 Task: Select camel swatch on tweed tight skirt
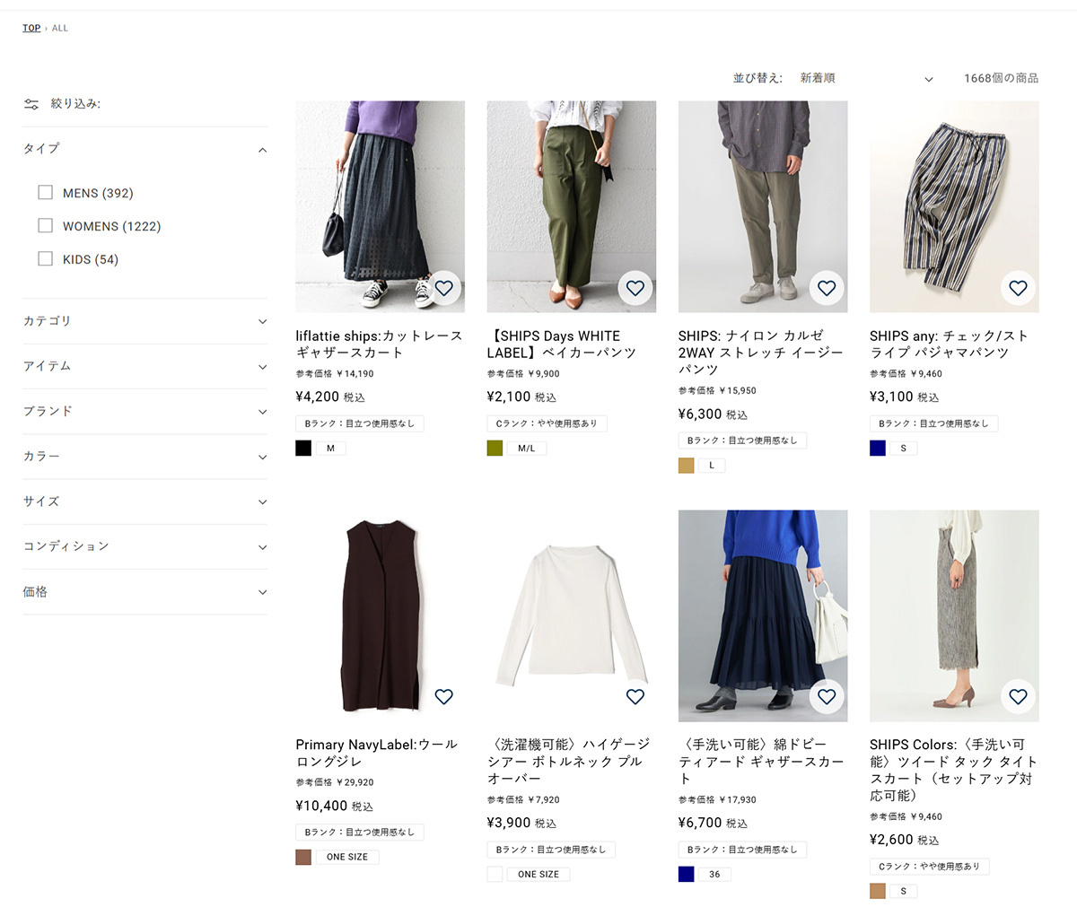click(877, 891)
